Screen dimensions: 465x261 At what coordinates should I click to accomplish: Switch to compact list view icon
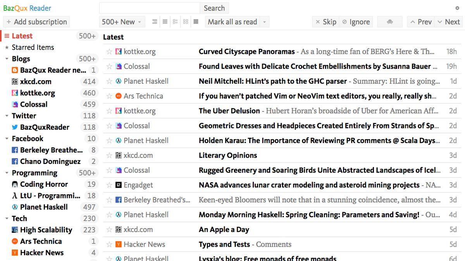click(x=165, y=22)
